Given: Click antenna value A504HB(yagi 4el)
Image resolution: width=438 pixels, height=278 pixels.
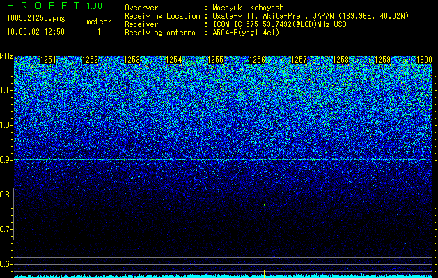Looking at the screenshot, I should 246,33.
